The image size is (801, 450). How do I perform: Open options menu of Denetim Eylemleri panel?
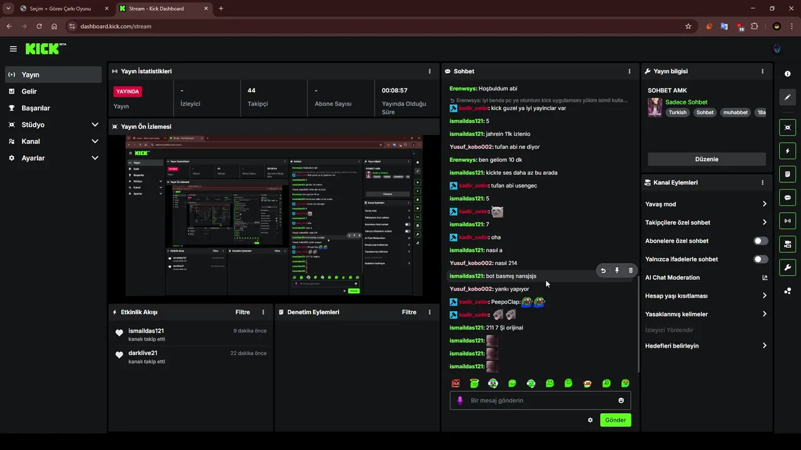tap(429, 312)
